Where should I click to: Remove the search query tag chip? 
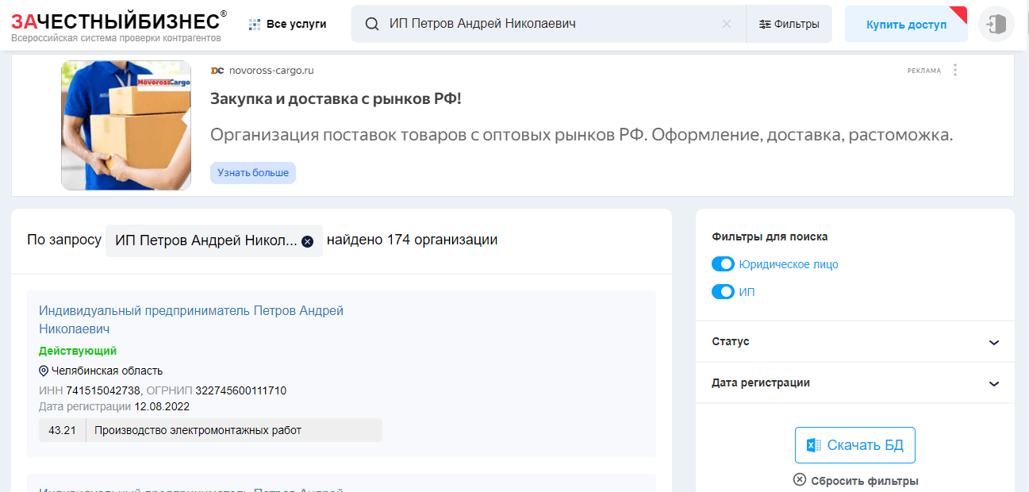pos(307,240)
